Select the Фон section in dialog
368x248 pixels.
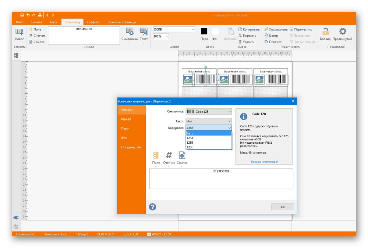[x=131, y=138]
